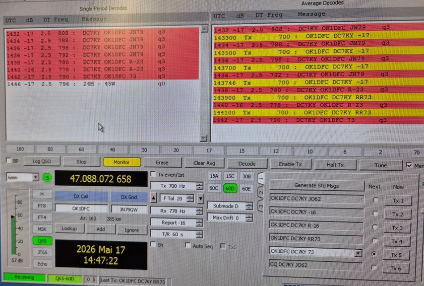Click the Stop button
The height and width of the screenshot is (286, 424).
(81, 162)
